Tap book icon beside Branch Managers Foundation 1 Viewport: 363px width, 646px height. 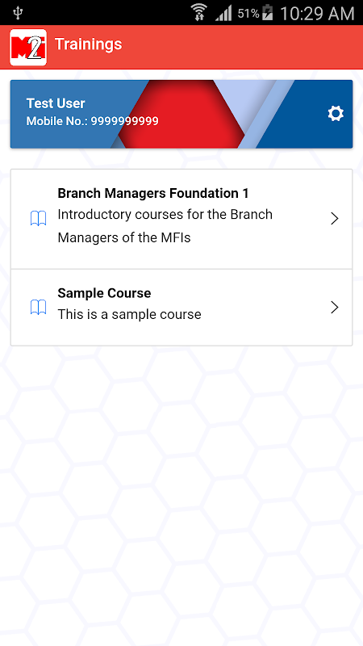(38, 218)
